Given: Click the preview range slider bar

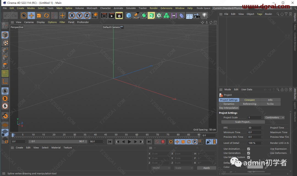Looking at the screenshot, I should coord(57,142).
